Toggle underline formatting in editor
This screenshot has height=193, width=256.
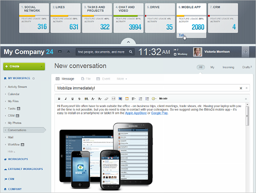click(73, 98)
